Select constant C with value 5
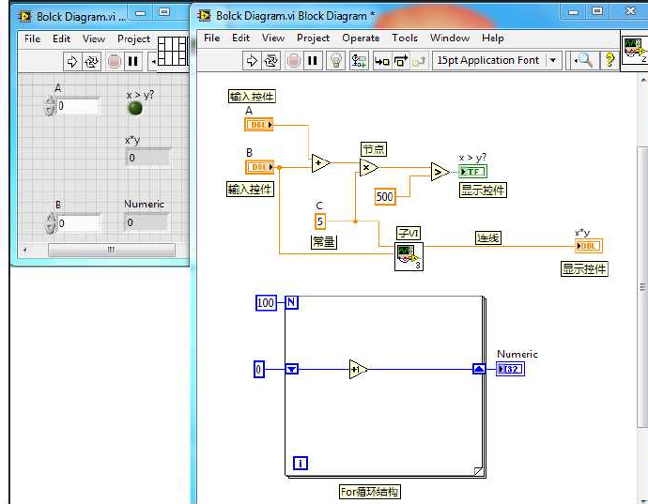Viewport: 648px width, 504px height. [320, 221]
